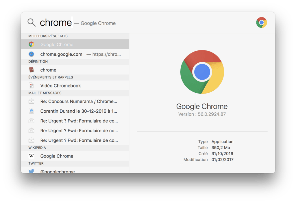Click the 'Google Chrome' title in the preview pane
296x203 pixels.
pyautogui.click(x=202, y=106)
